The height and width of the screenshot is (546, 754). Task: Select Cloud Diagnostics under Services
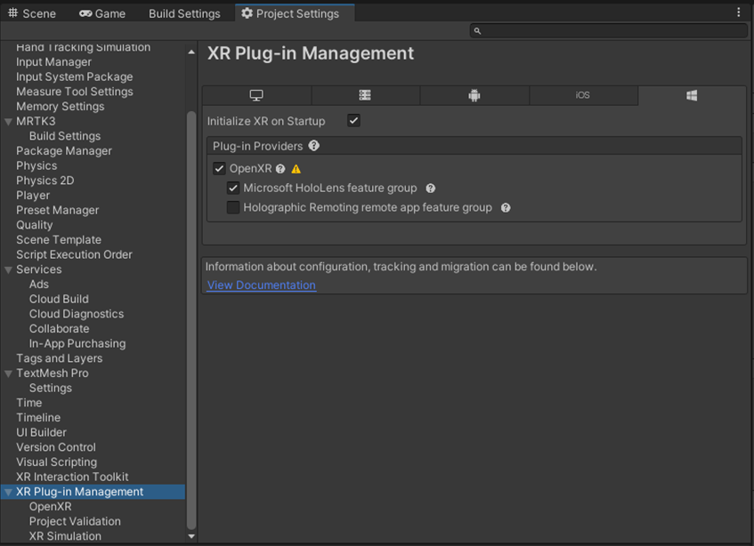click(x=77, y=315)
